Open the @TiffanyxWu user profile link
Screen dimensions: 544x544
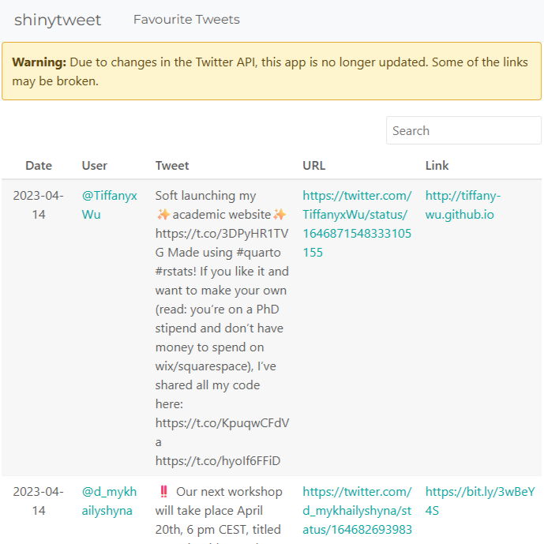tap(109, 204)
